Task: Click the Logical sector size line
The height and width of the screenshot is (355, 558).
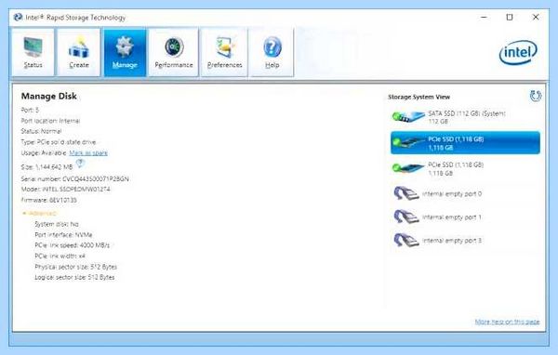Action: (x=74, y=278)
